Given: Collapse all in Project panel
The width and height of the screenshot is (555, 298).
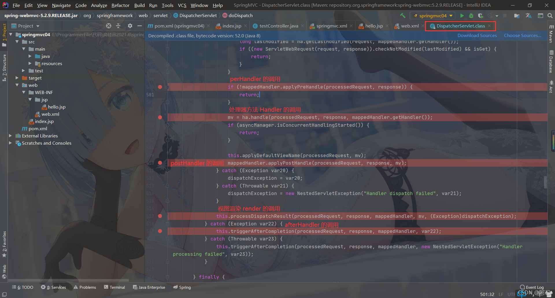Looking at the screenshot, I should (x=118, y=26).
